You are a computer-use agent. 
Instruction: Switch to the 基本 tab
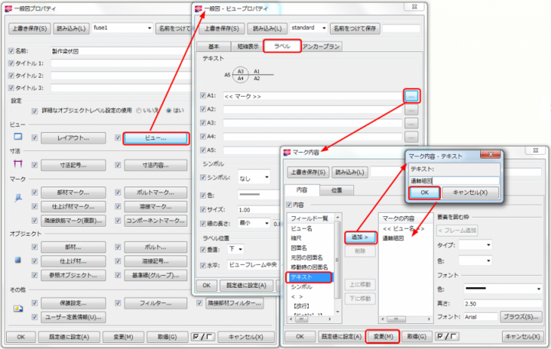coord(214,46)
